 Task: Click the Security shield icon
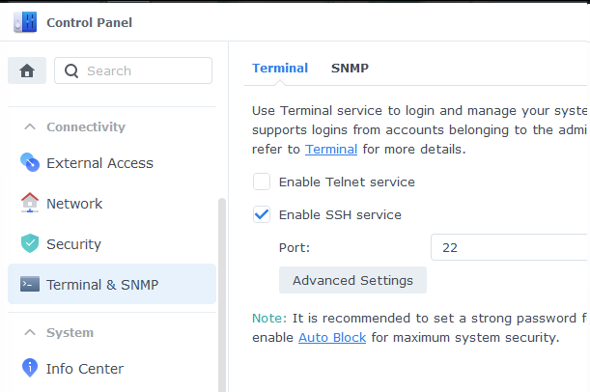tap(30, 244)
